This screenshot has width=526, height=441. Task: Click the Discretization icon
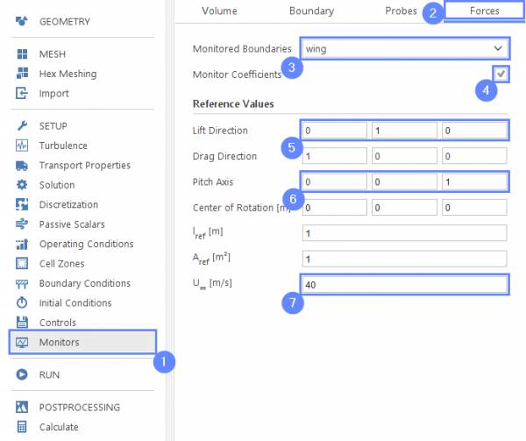click(x=22, y=204)
